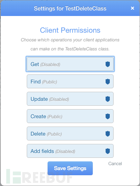
Task: Click the shield icon in the Create row
Action: (x=108, y=116)
